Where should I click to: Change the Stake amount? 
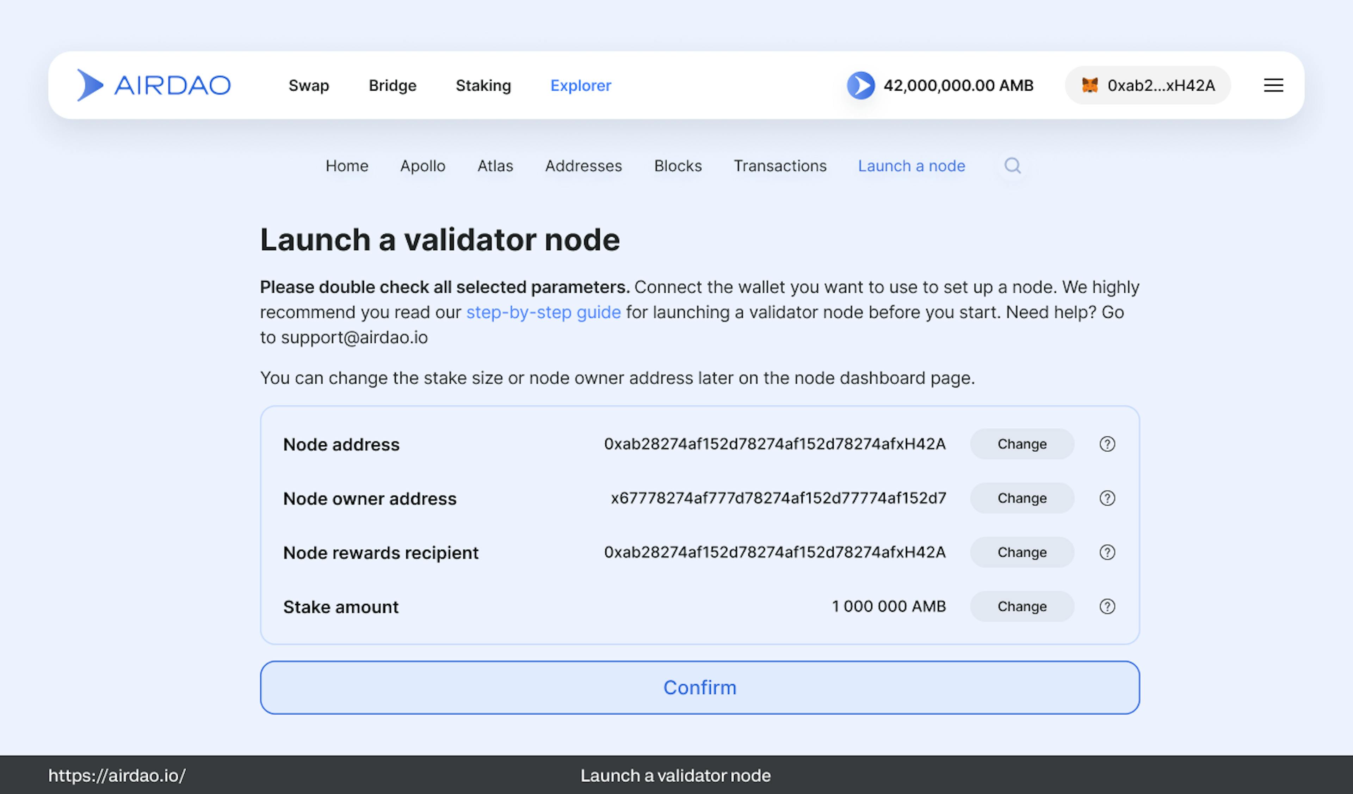[1022, 606]
